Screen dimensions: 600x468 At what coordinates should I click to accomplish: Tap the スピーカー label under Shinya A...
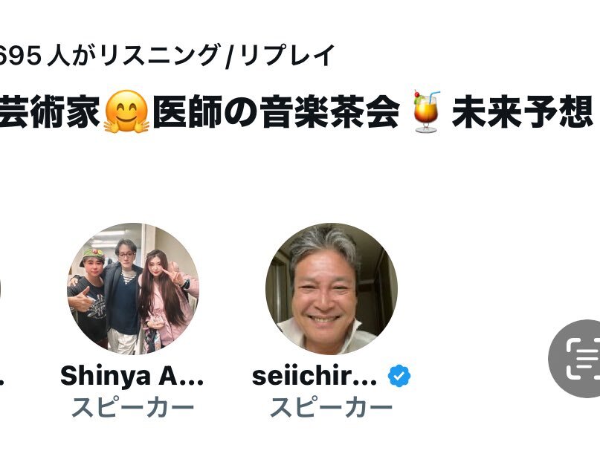coord(132,407)
